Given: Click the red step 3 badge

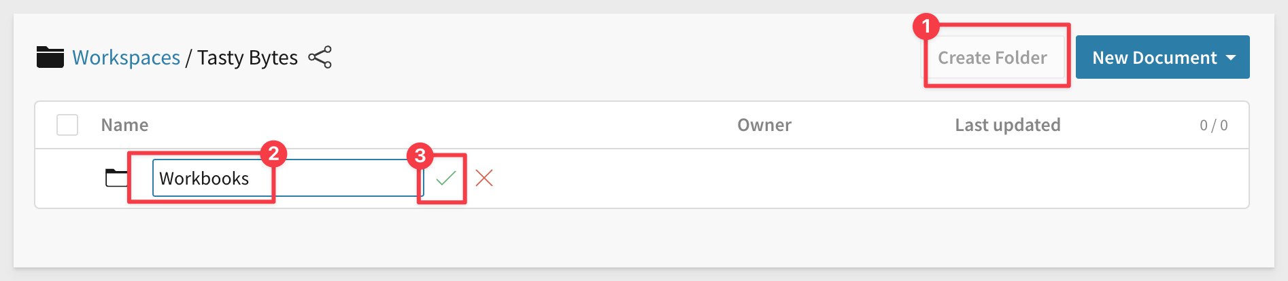Looking at the screenshot, I should click(420, 156).
